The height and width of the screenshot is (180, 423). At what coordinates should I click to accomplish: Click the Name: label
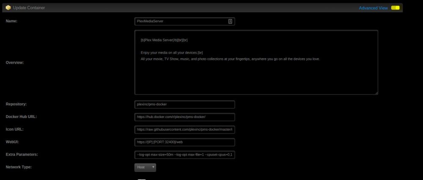point(11,21)
